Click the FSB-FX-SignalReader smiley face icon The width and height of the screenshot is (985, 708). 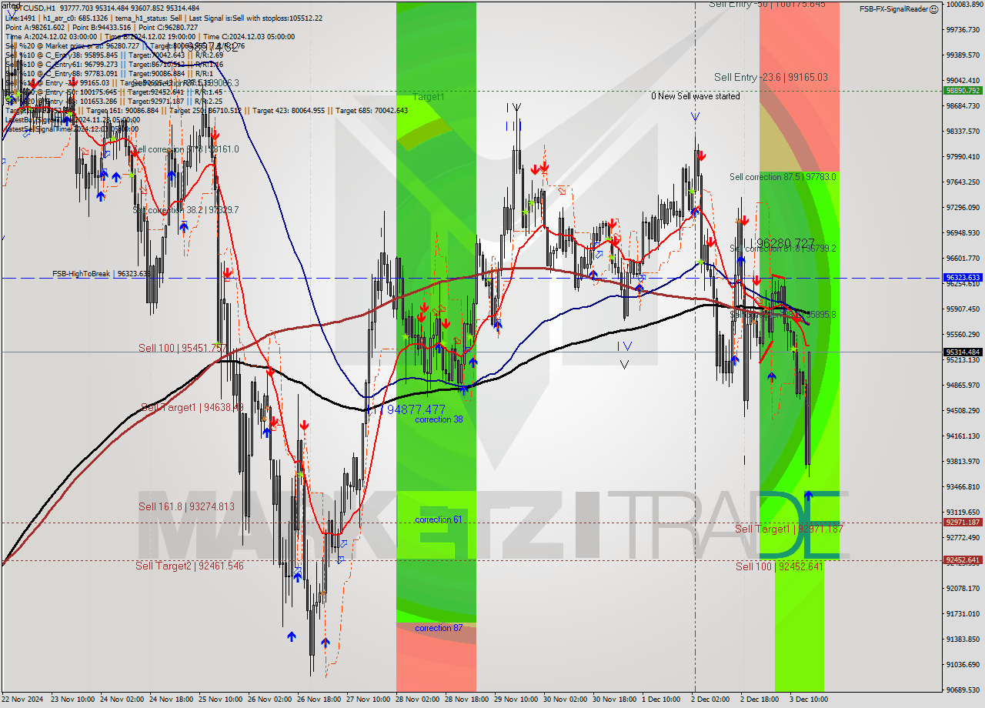933,9
